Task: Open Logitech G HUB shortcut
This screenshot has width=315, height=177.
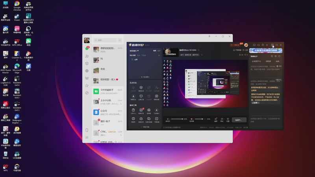Action: [6, 81]
